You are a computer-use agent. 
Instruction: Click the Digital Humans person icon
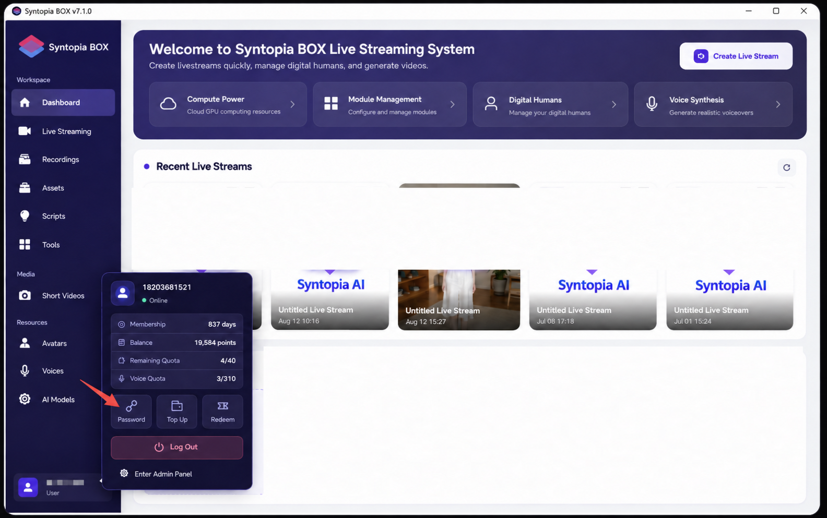(491, 103)
